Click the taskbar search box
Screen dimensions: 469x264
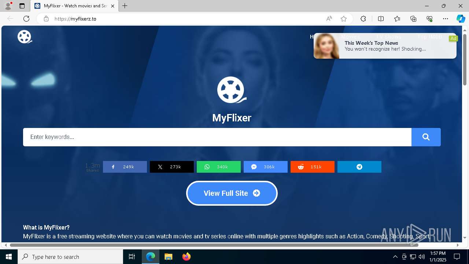(x=70, y=257)
